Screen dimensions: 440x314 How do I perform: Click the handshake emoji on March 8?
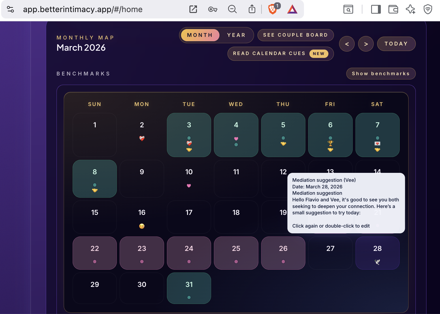[x=95, y=190]
